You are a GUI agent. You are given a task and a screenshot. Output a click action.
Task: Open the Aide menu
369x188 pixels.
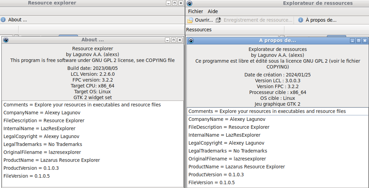(213, 11)
